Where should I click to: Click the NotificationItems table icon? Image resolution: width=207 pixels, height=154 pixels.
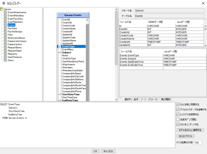pyautogui.click(x=5, y=38)
